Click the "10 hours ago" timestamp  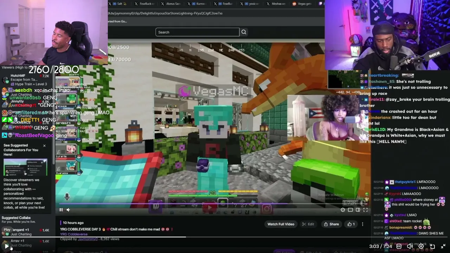pos(73,223)
